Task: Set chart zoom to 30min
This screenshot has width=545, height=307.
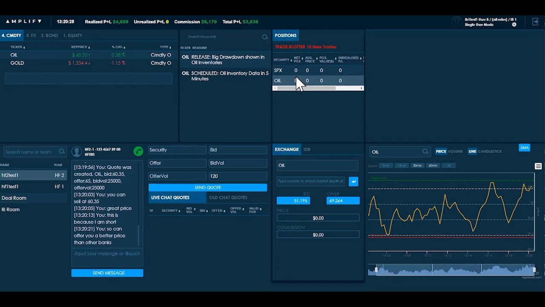Action: (x=417, y=165)
